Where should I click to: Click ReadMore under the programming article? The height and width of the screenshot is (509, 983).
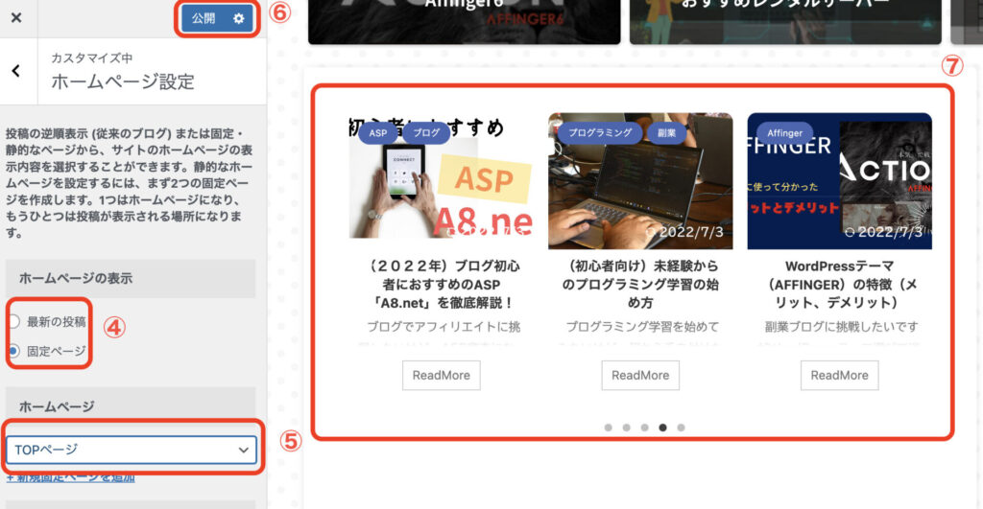pyautogui.click(x=640, y=375)
